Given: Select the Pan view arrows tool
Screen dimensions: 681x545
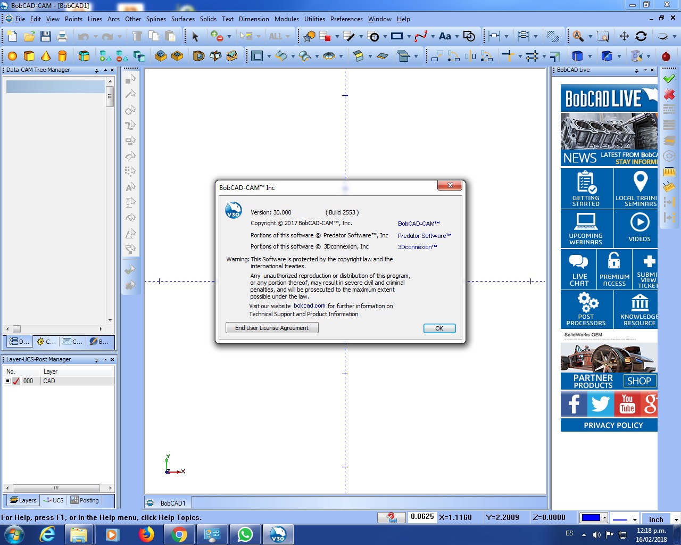Looking at the screenshot, I should click(625, 36).
